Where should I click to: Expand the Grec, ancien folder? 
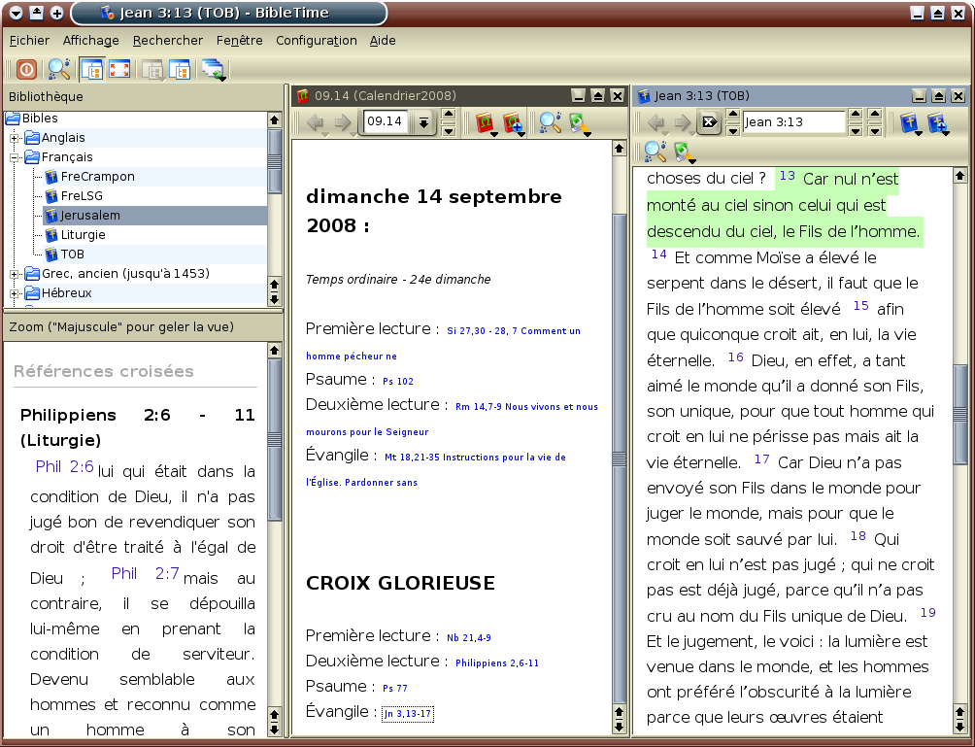point(14,274)
